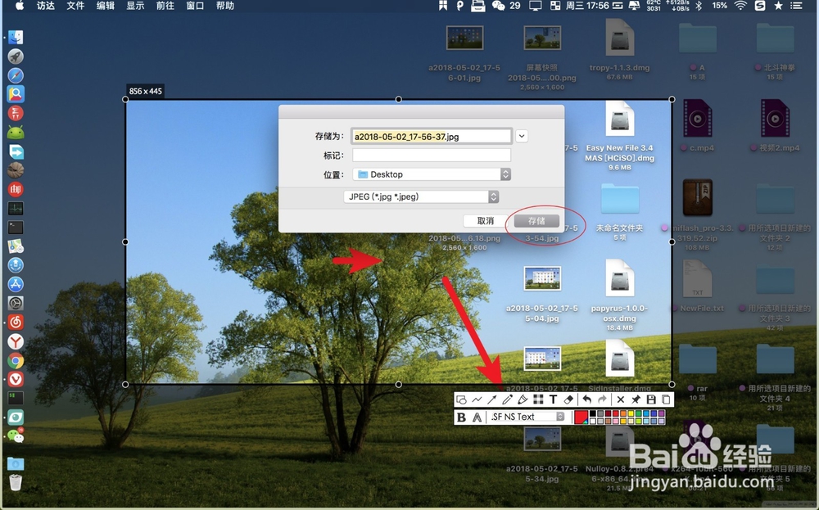
Task: Open the Trash in the Dock
Action: pos(16,482)
